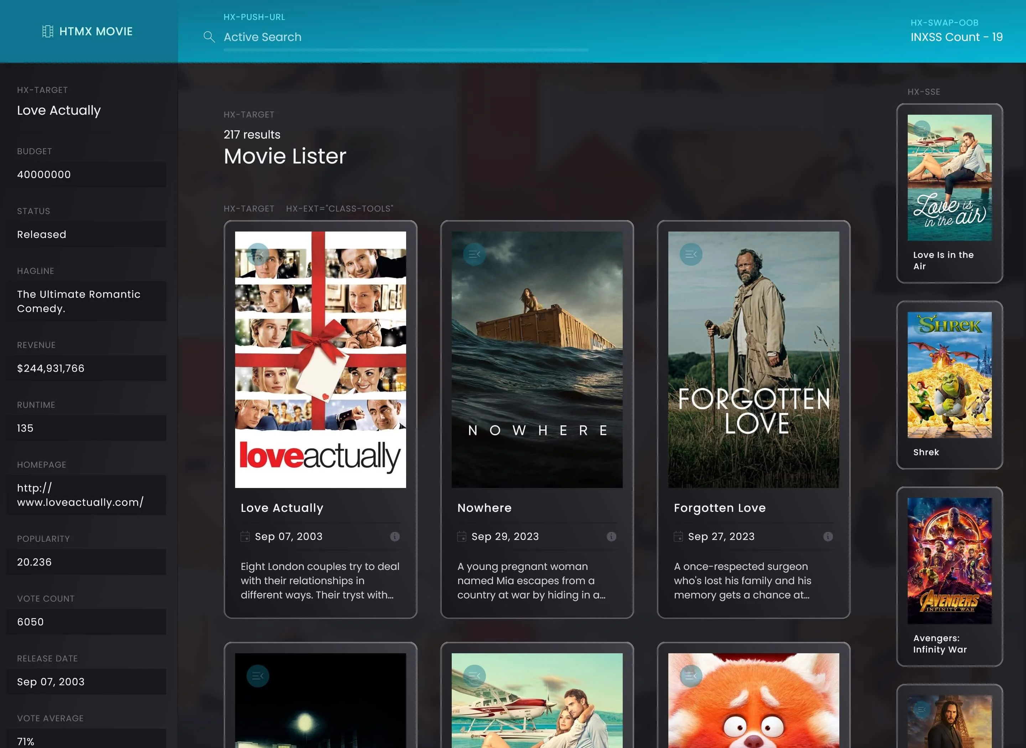Click info icon on Love Actually card
The image size is (1026, 748).
(x=395, y=536)
